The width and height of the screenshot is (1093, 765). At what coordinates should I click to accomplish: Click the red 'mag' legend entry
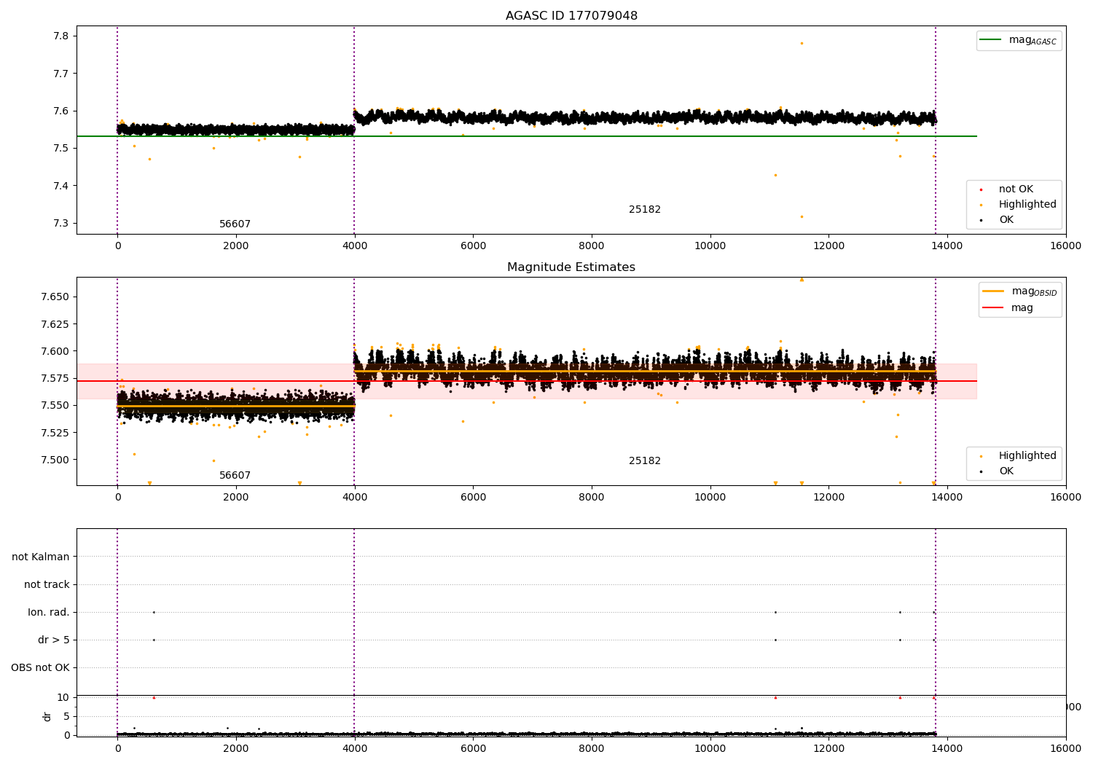(x=1008, y=308)
